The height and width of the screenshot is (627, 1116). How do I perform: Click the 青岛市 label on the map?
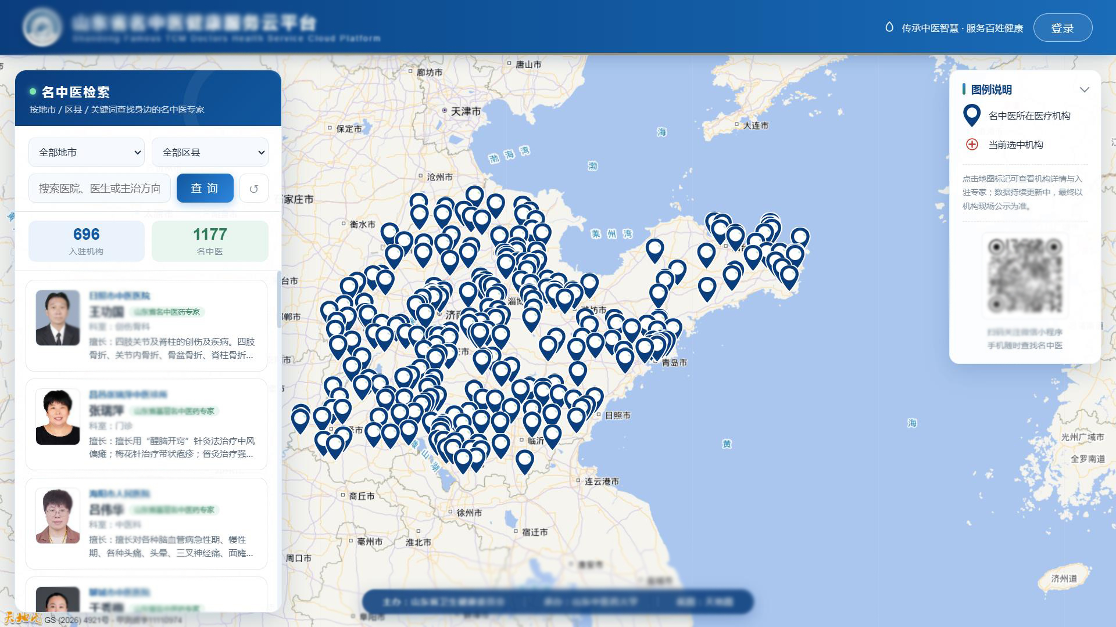coord(674,362)
